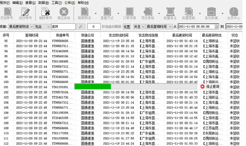The width and height of the screenshot is (246, 146).
Task: Click the 查看方式 toolbar icon
Action: point(107,12)
